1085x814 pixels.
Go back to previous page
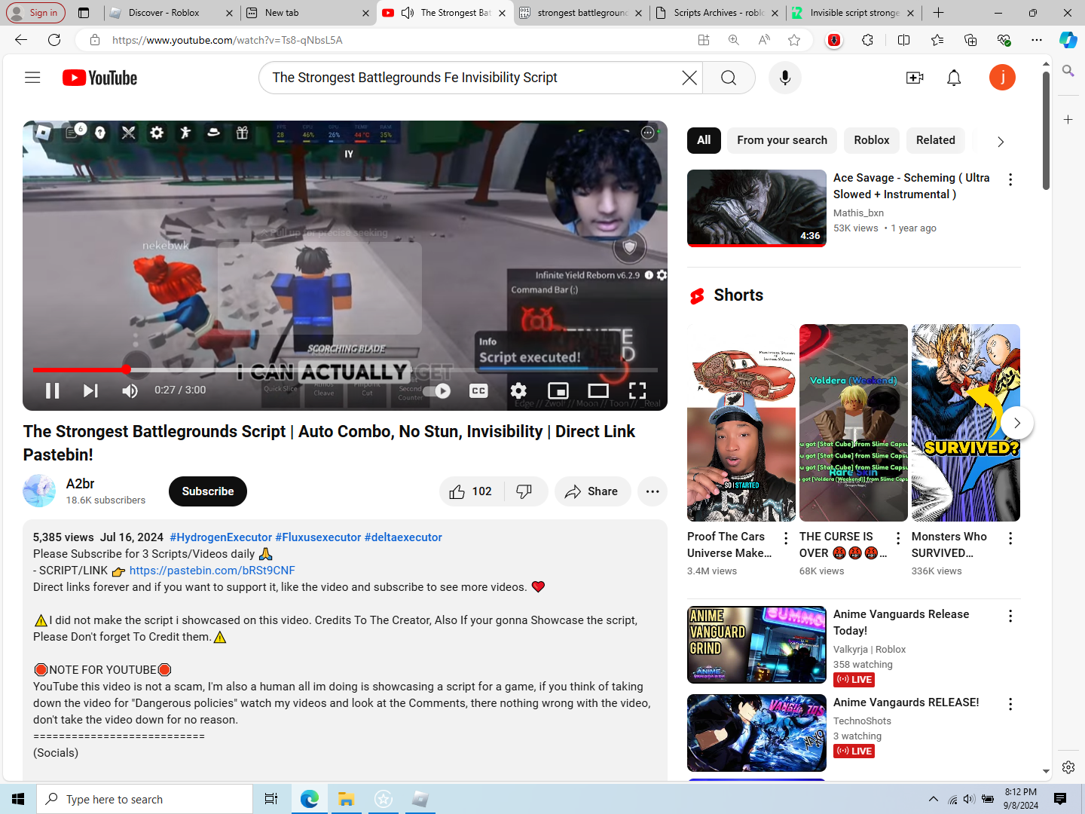click(20, 40)
